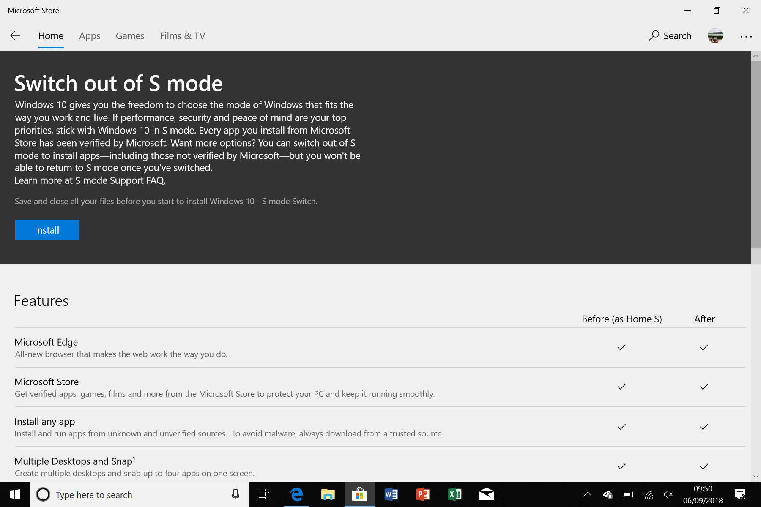Image resolution: width=761 pixels, height=507 pixels.
Task: Click the Microsoft Store 'Before' checkmark
Action: point(621,387)
